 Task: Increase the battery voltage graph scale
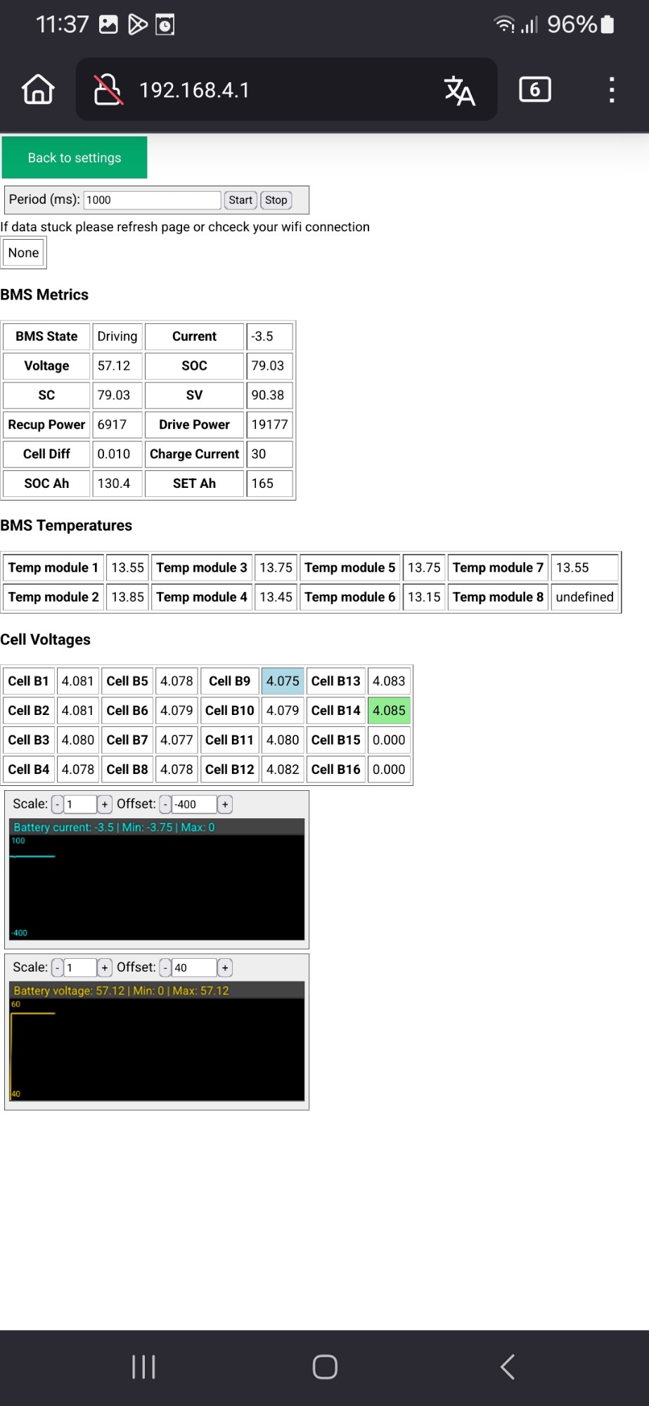click(x=105, y=968)
